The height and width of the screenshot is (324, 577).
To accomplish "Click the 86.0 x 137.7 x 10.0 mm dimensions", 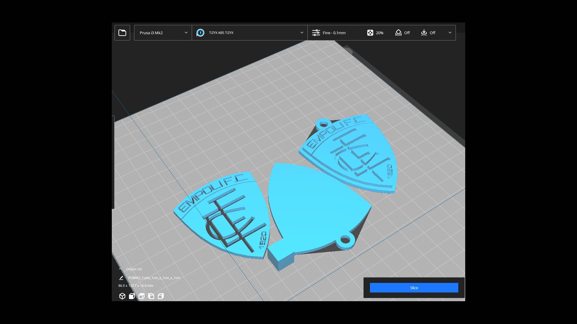I will point(136,286).
